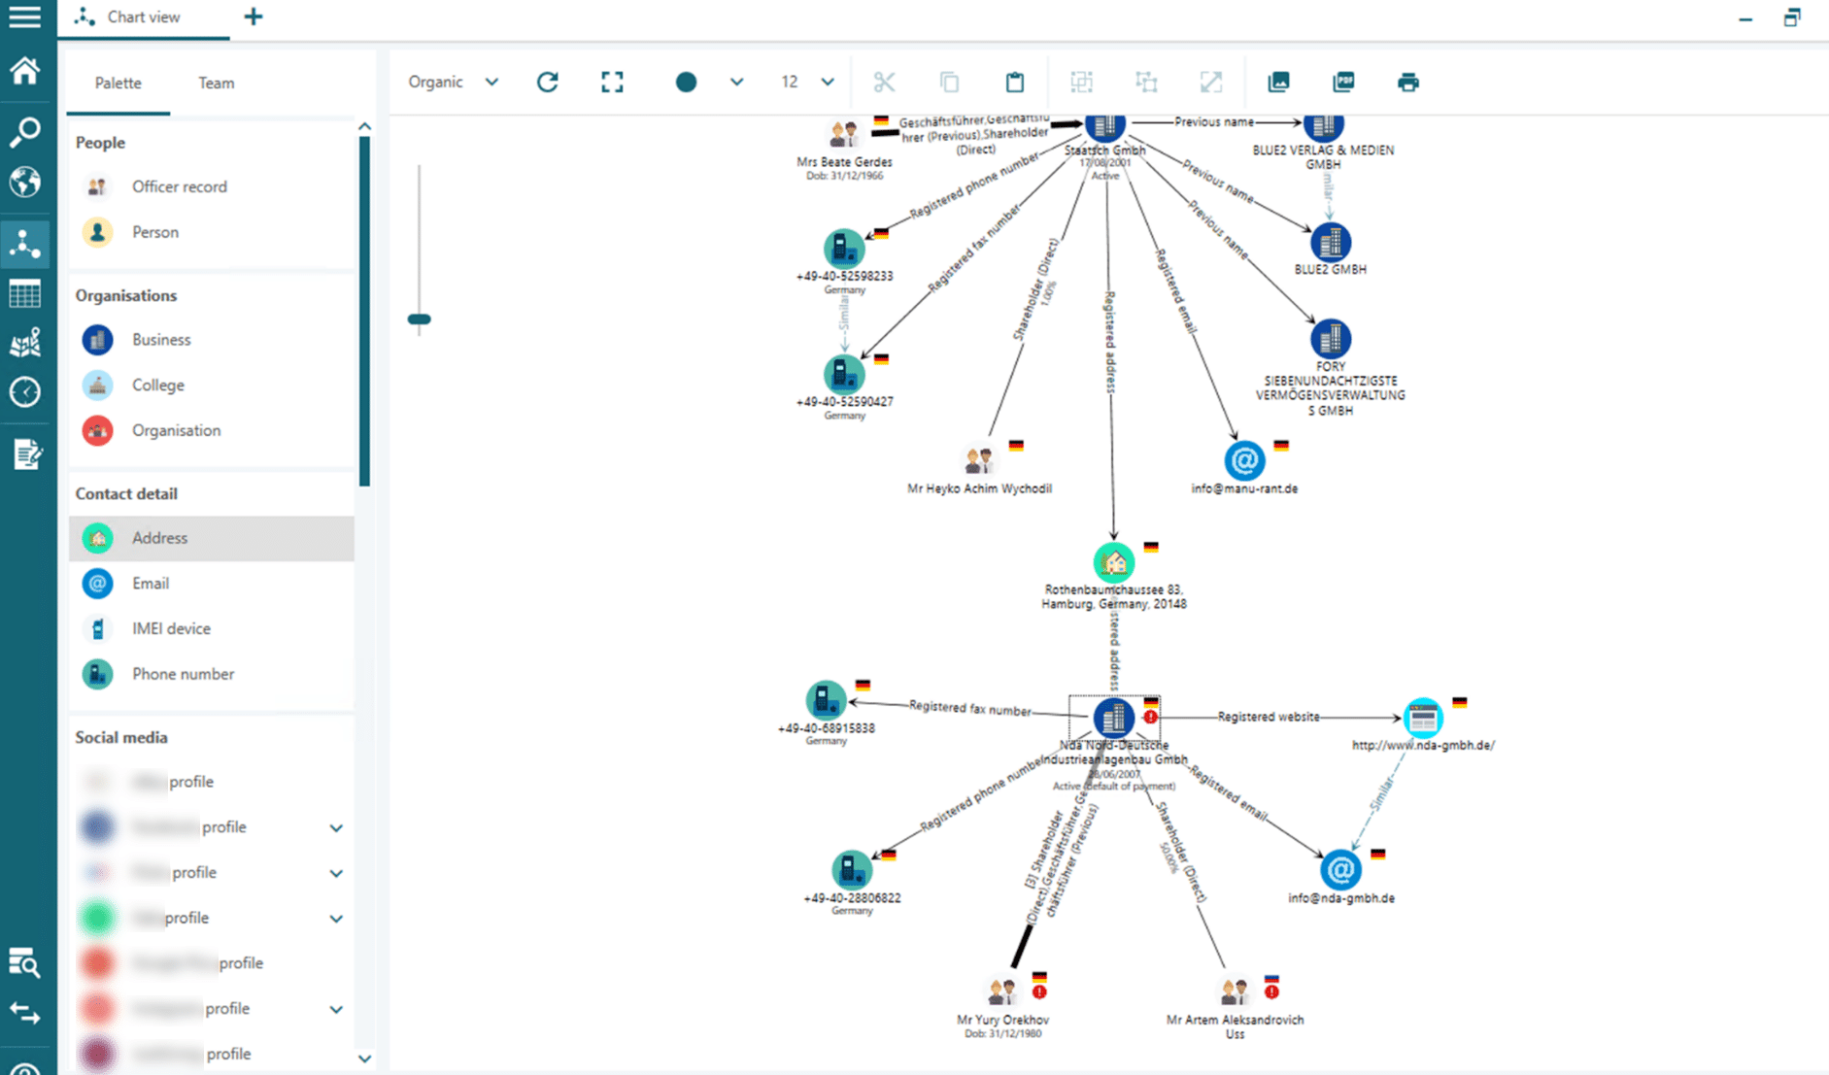This screenshot has width=1829, height=1075.
Task: Fit the chart to screen
Action: (612, 83)
